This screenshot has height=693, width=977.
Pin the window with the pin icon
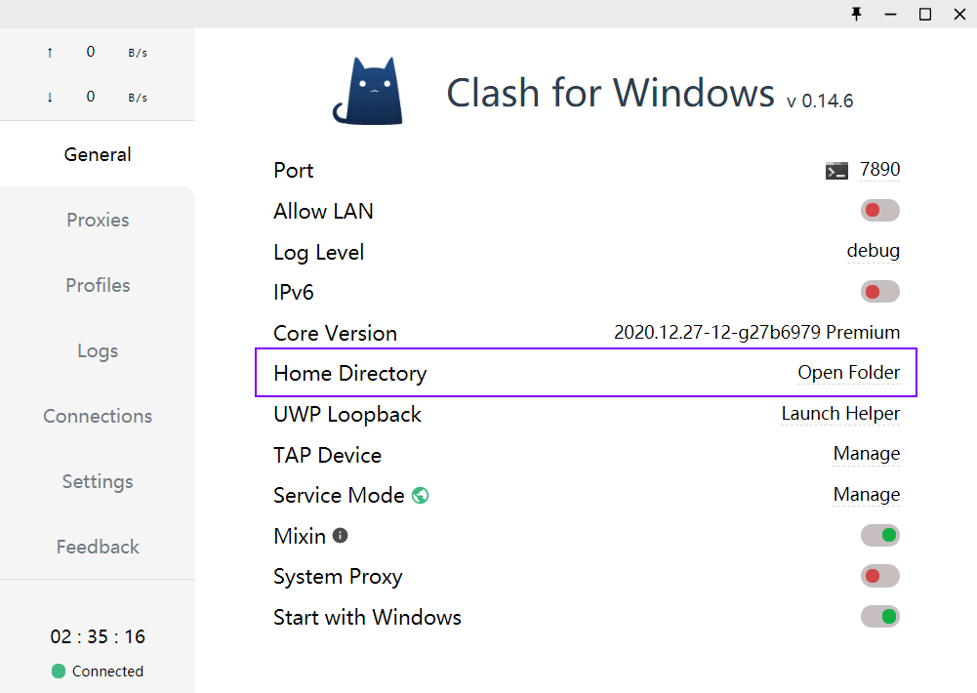[x=857, y=14]
